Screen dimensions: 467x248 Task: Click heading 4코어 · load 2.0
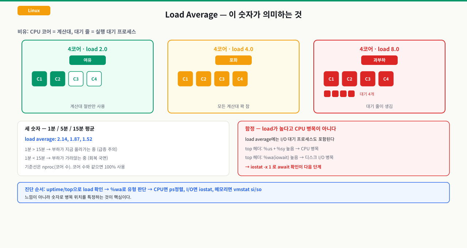[x=88, y=49]
